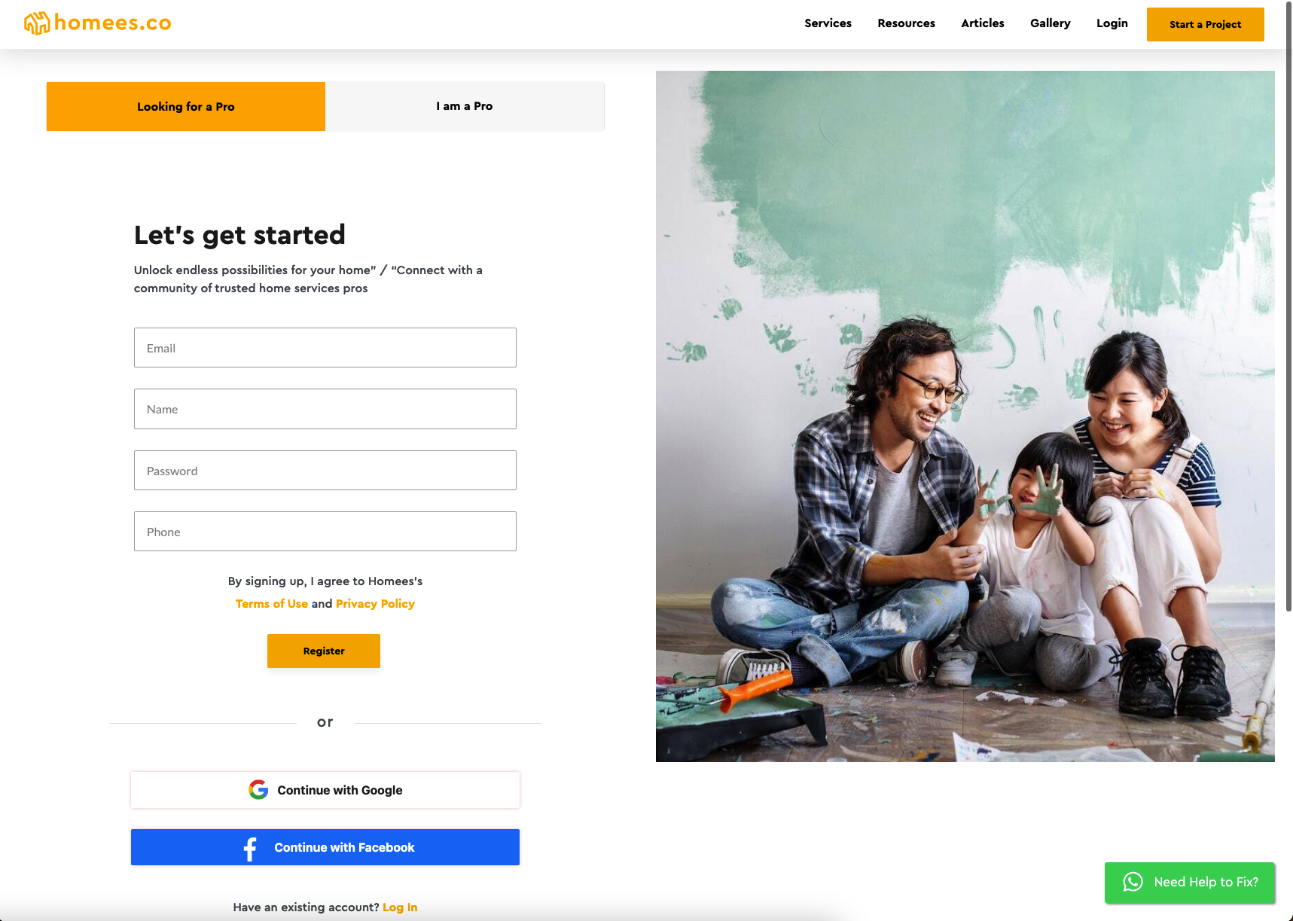Open the Services menu
This screenshot has width=1293, height=921.
pos(828,23)
